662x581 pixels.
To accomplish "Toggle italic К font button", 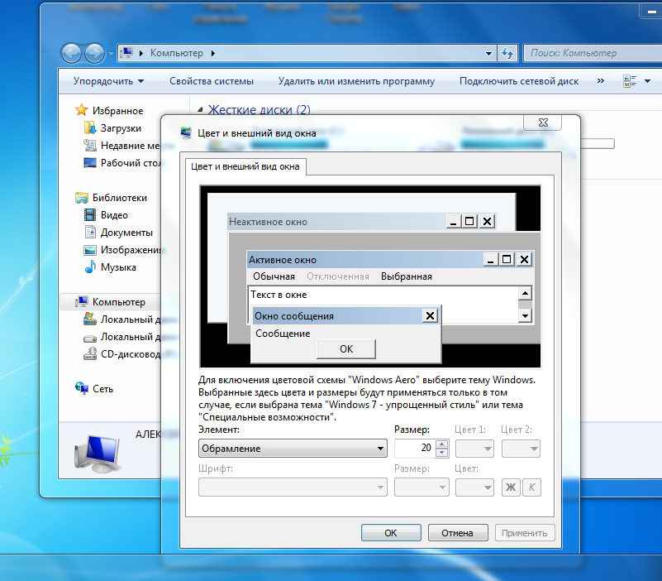I will (531, 487).
